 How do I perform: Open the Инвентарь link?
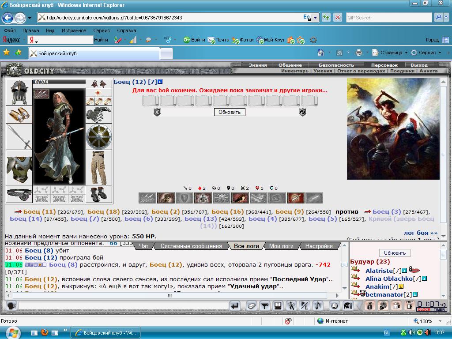pyautogui.click(x=294, y=71)
